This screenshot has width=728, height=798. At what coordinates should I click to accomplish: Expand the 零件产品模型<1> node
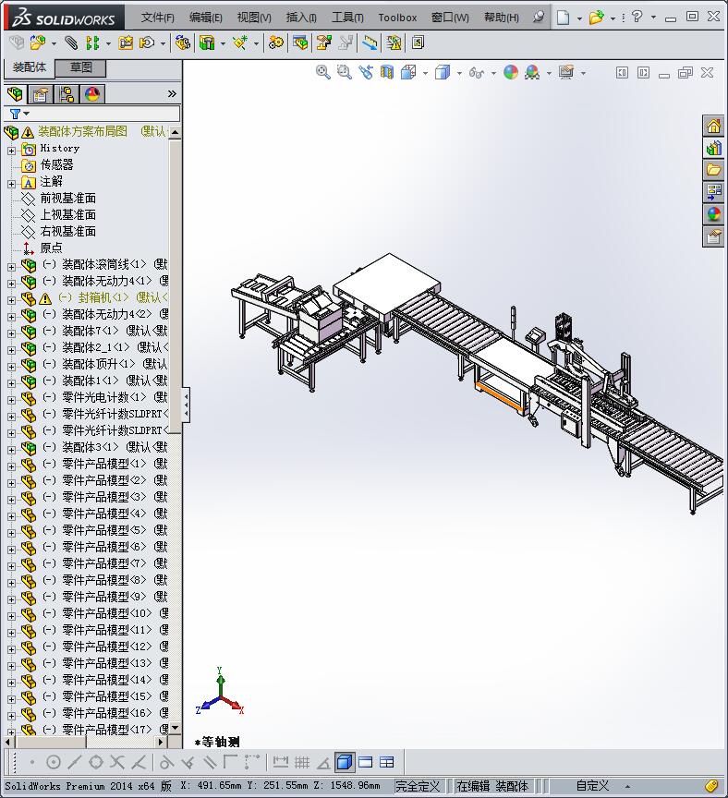point(11,466)
